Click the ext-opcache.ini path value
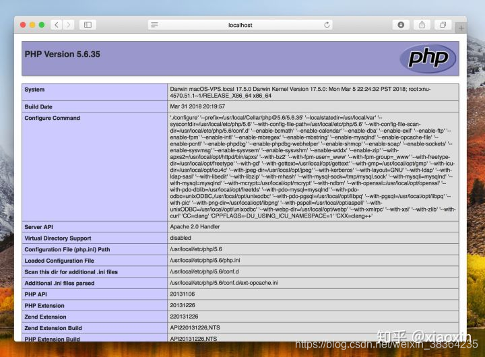Screen dimensions: 485x357 click(224, 282)
